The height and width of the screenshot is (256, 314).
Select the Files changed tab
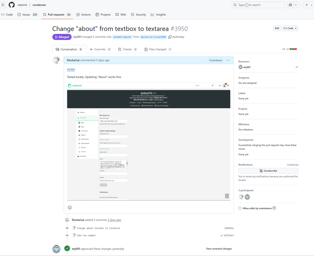(x=158, y=49)
